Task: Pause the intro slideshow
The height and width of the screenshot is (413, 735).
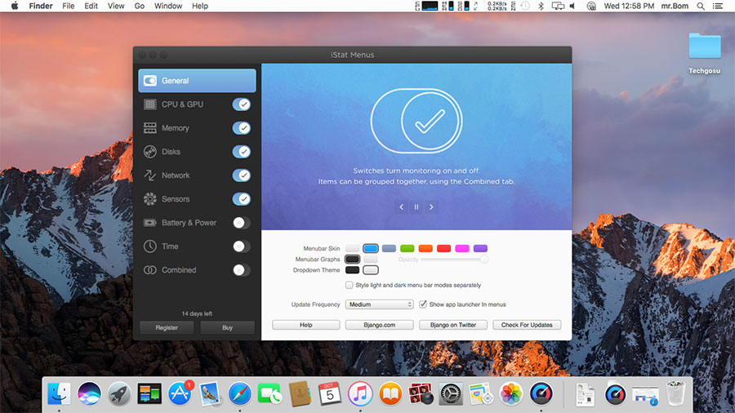Action: (x=416, y=207)
